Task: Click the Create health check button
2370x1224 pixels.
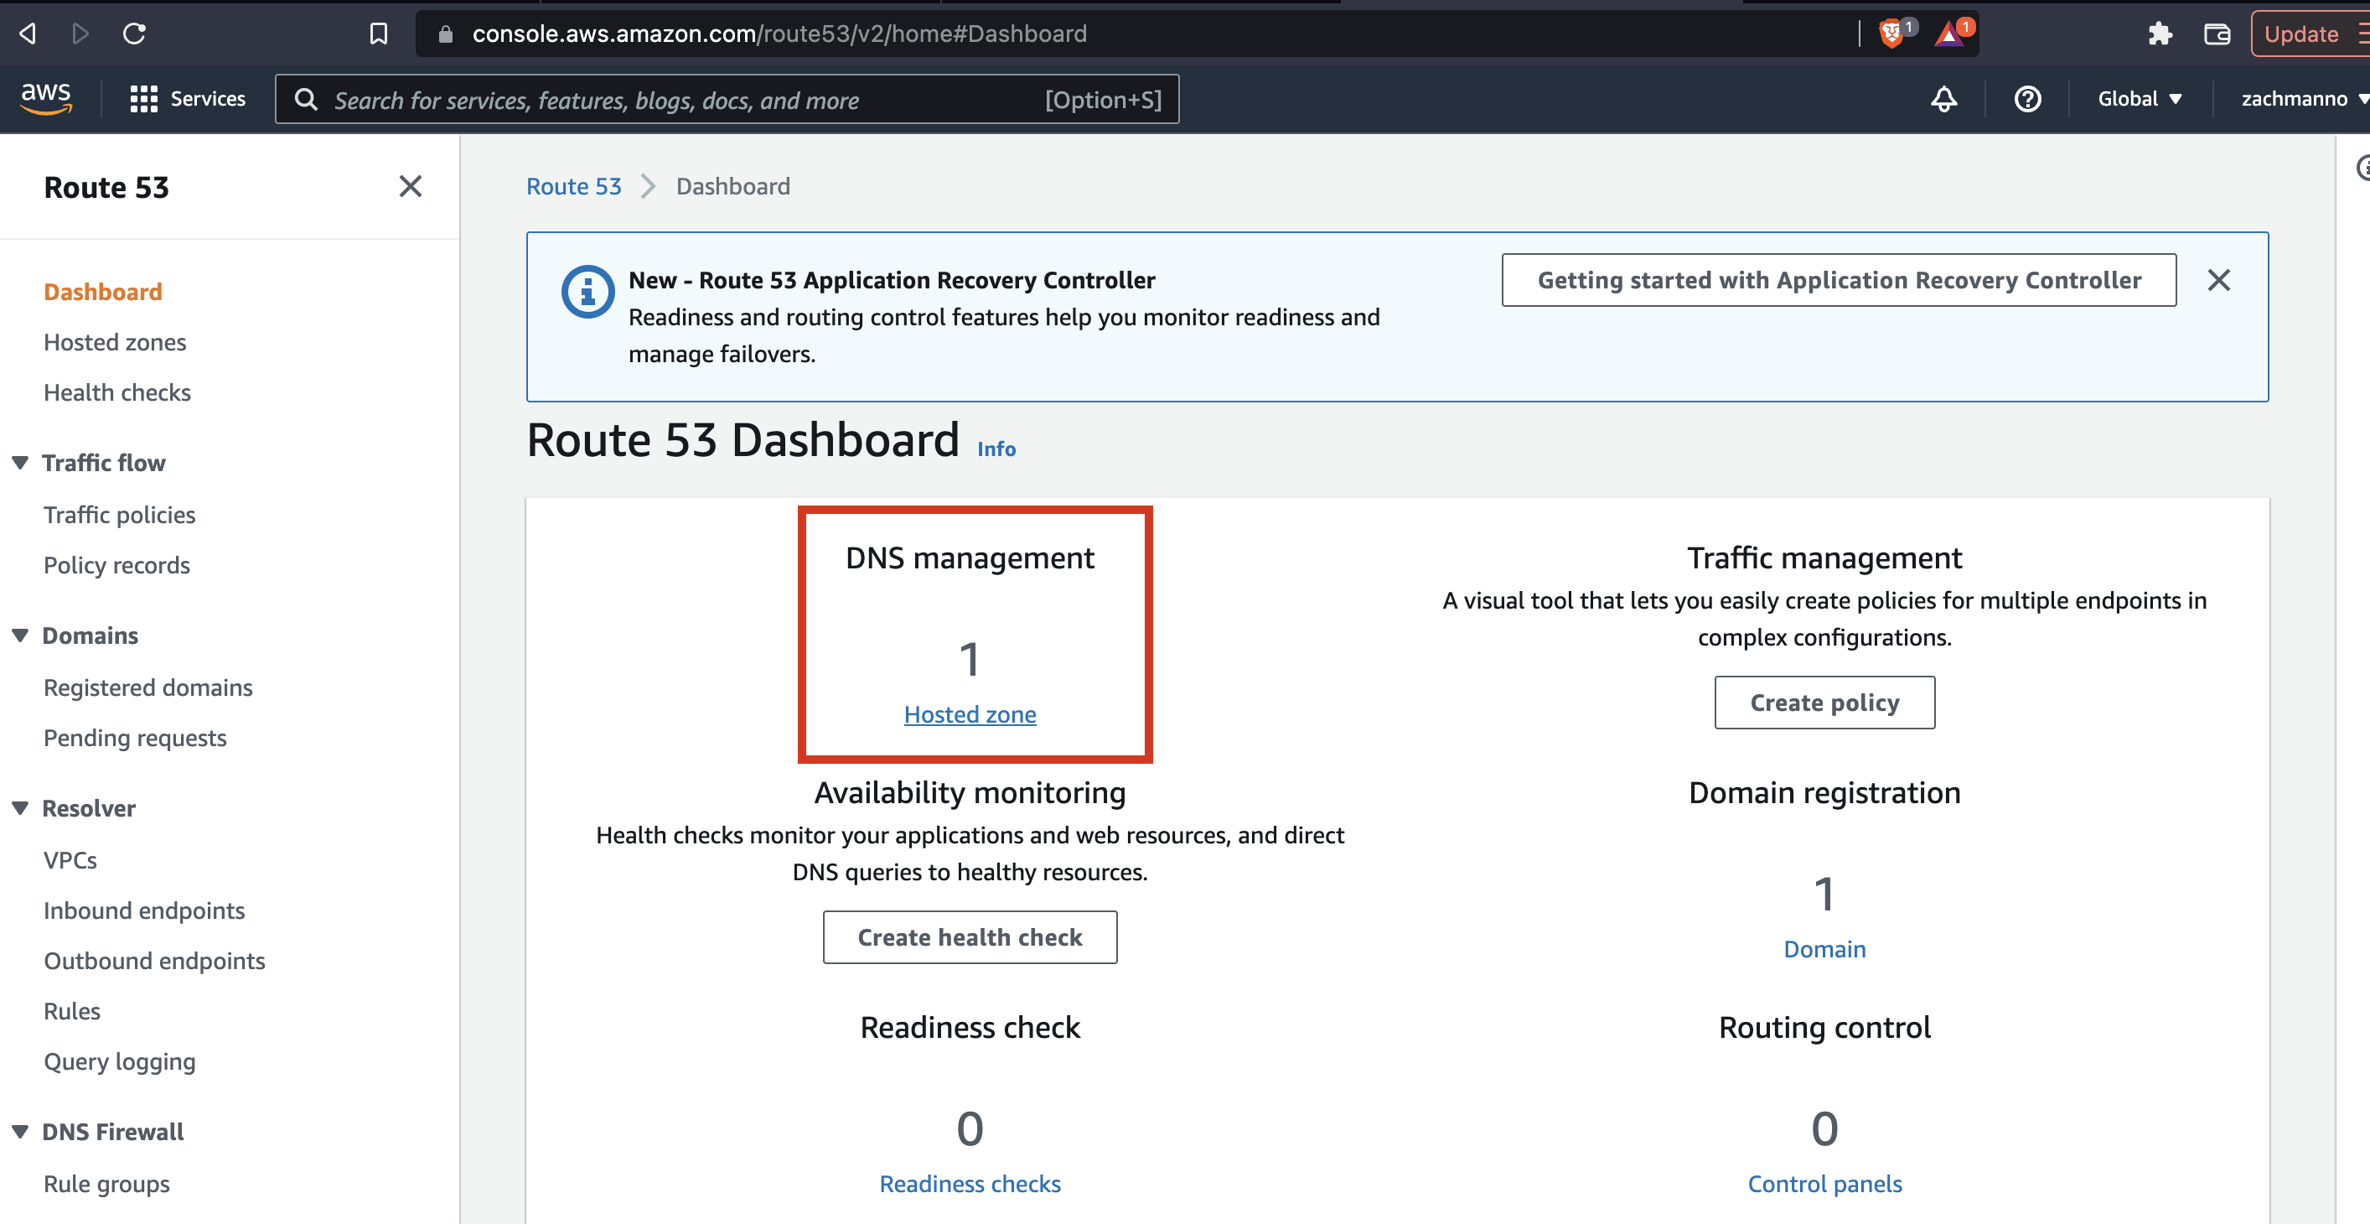Action: pos(970,937)
